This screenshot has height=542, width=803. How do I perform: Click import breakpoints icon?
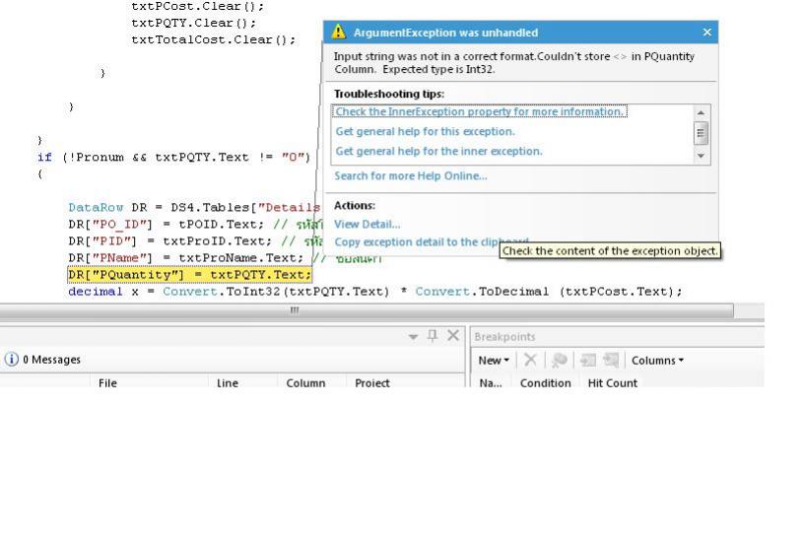[611, 360]
